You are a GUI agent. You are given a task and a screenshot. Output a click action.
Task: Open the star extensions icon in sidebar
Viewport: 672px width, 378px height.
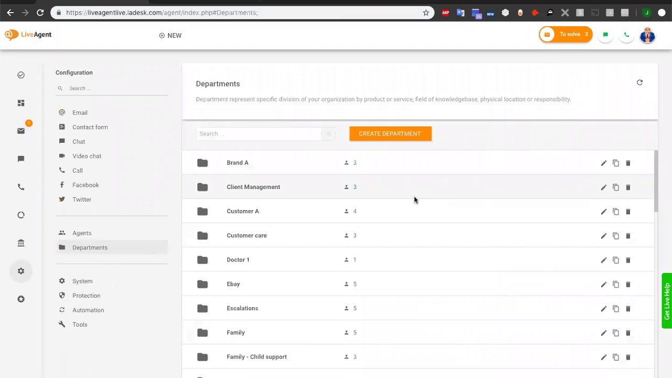point(21,299)
